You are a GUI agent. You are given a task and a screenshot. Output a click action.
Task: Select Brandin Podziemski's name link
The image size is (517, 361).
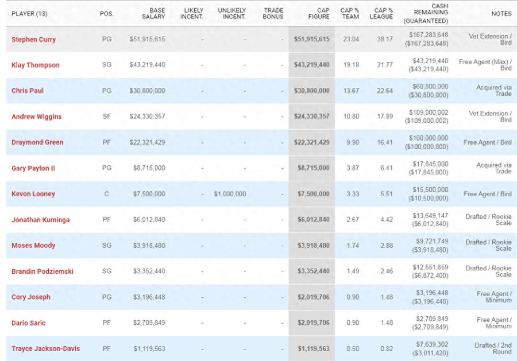(x=43, y=271)
